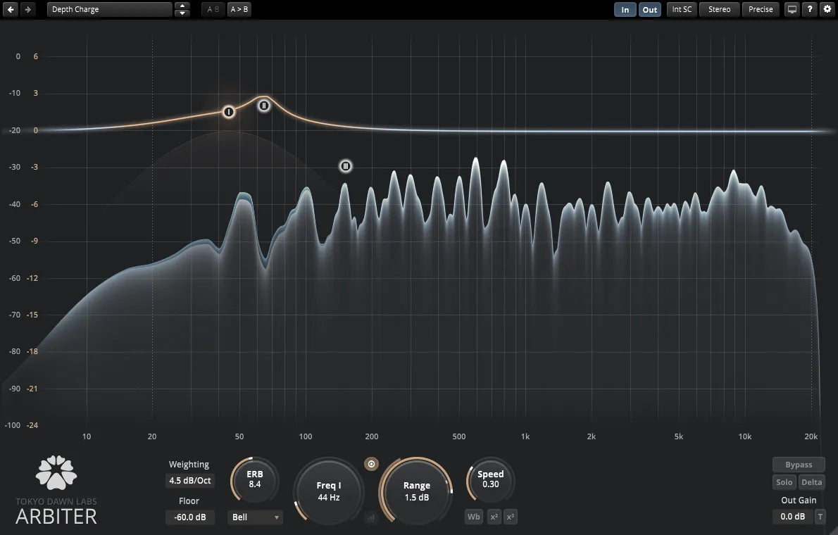Select band node I on the curve

[228, 112]
